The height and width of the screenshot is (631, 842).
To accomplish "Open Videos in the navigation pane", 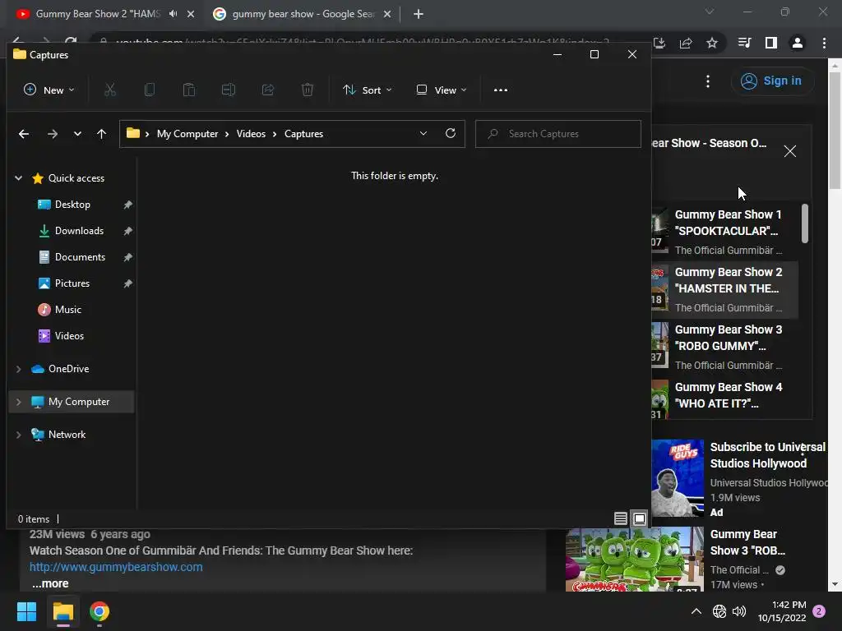I will coord(69,336).
